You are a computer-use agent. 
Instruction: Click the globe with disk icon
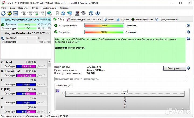click(x=50, y=13)
